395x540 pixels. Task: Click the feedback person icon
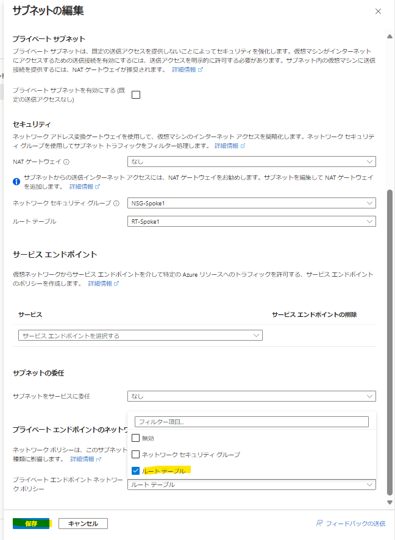pos(319,523)
